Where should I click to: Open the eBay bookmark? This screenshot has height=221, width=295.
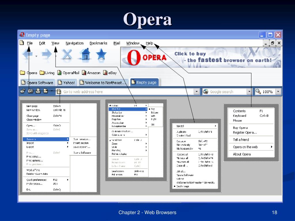(x=110, y=73)
